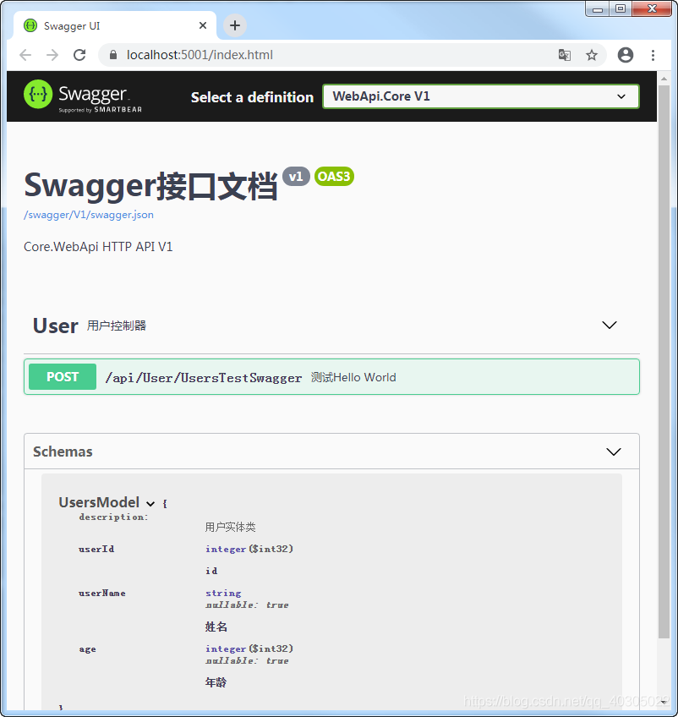Click 'integer($int32)' type of userId

click(249, 549)
